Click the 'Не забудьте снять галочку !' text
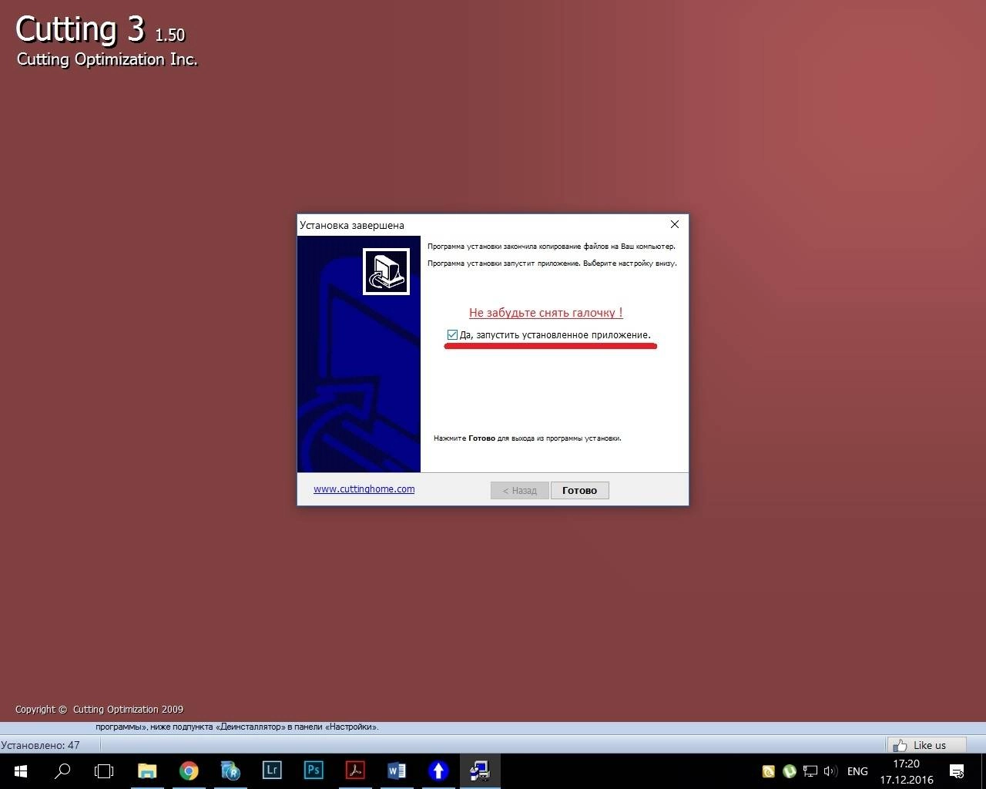This screenshot has width=986, height=789. (546, 312)
